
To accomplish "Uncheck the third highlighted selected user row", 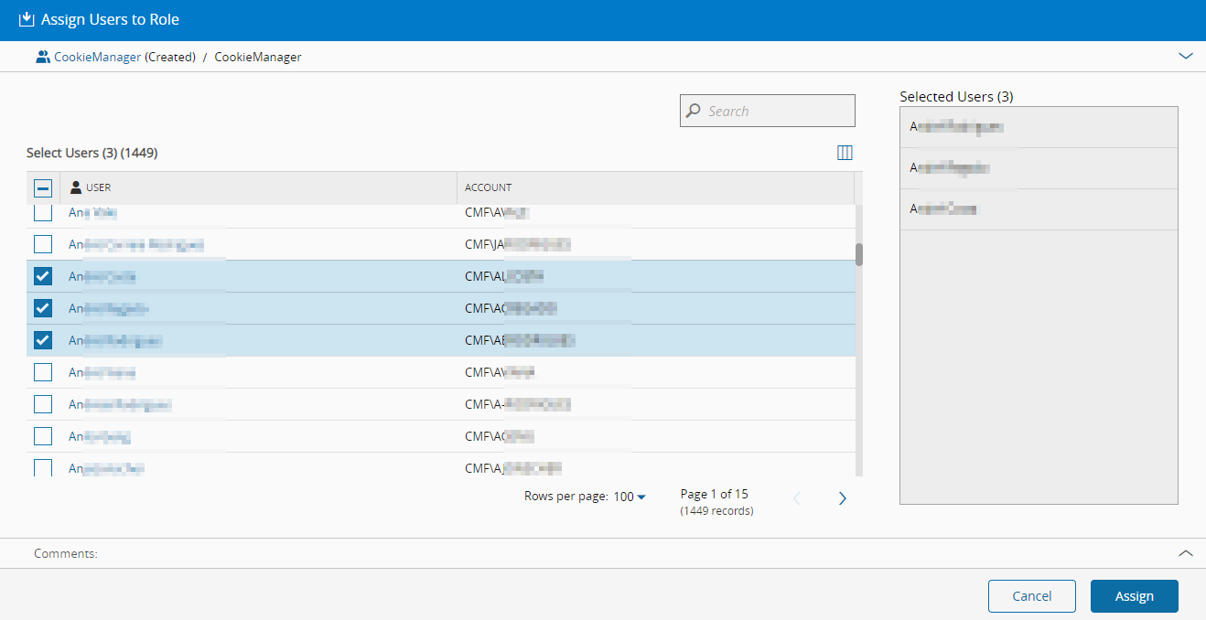I will (x=43, y=340).
